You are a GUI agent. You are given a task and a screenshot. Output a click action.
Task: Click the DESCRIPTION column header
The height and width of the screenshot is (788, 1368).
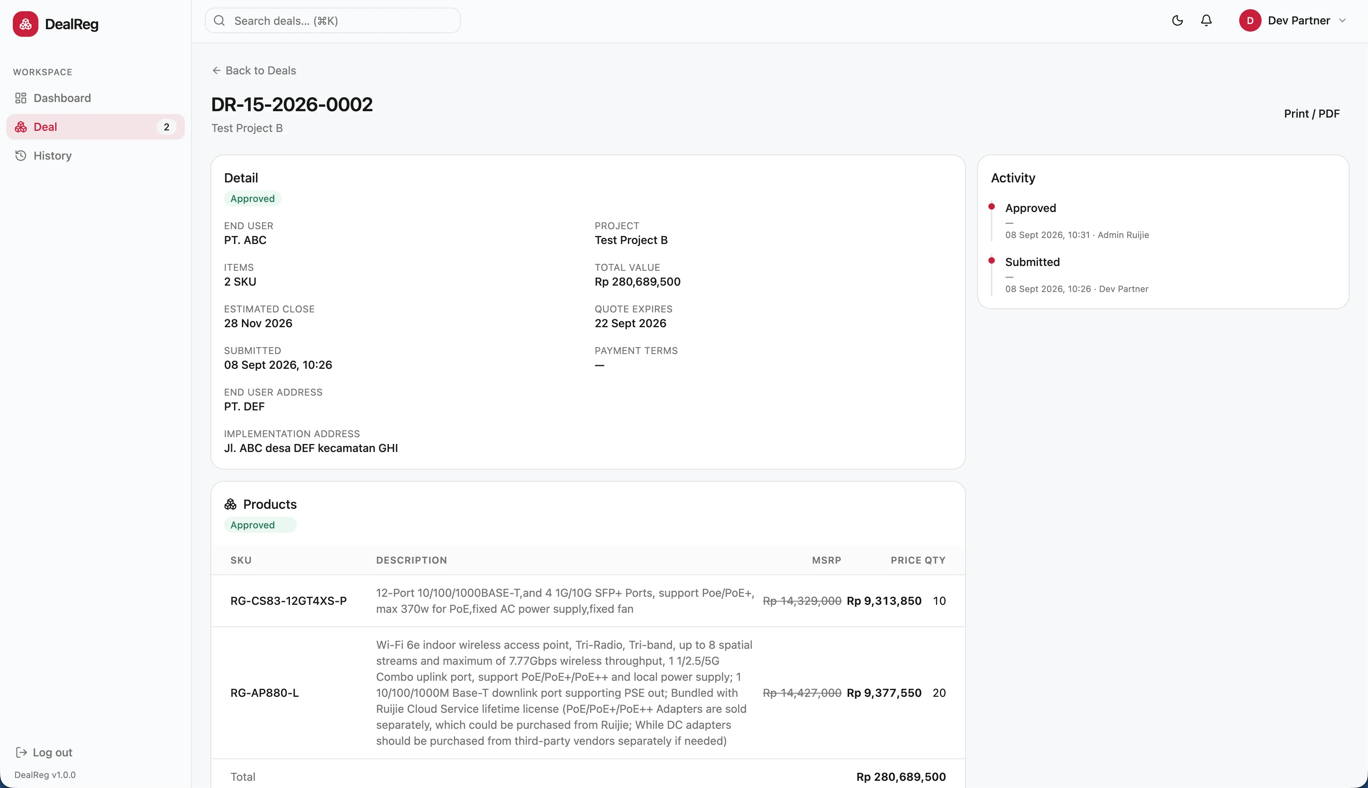coord(412,560)
